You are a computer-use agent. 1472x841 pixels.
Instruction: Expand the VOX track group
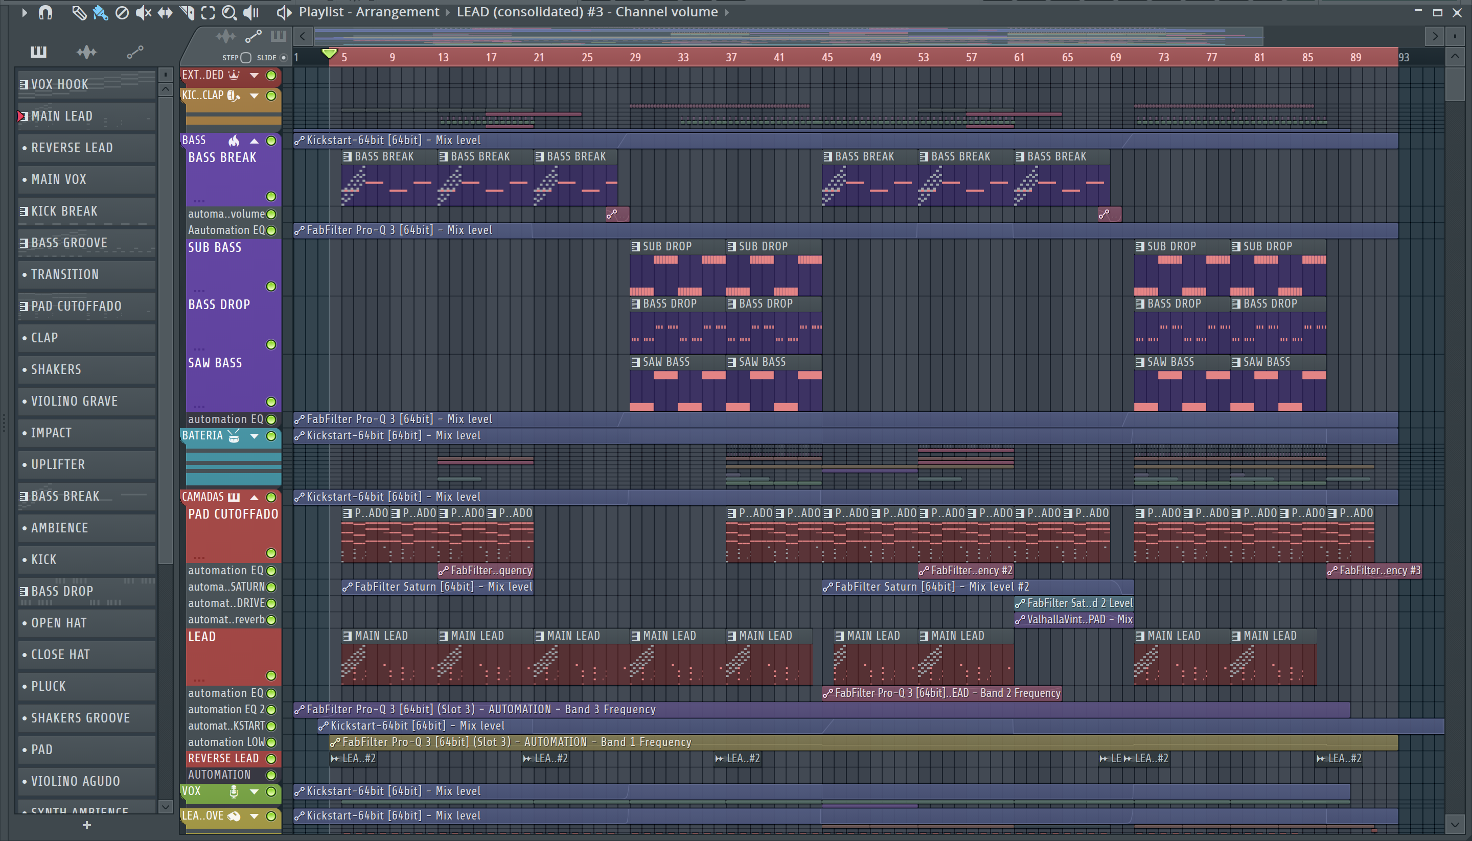point(254,791)
